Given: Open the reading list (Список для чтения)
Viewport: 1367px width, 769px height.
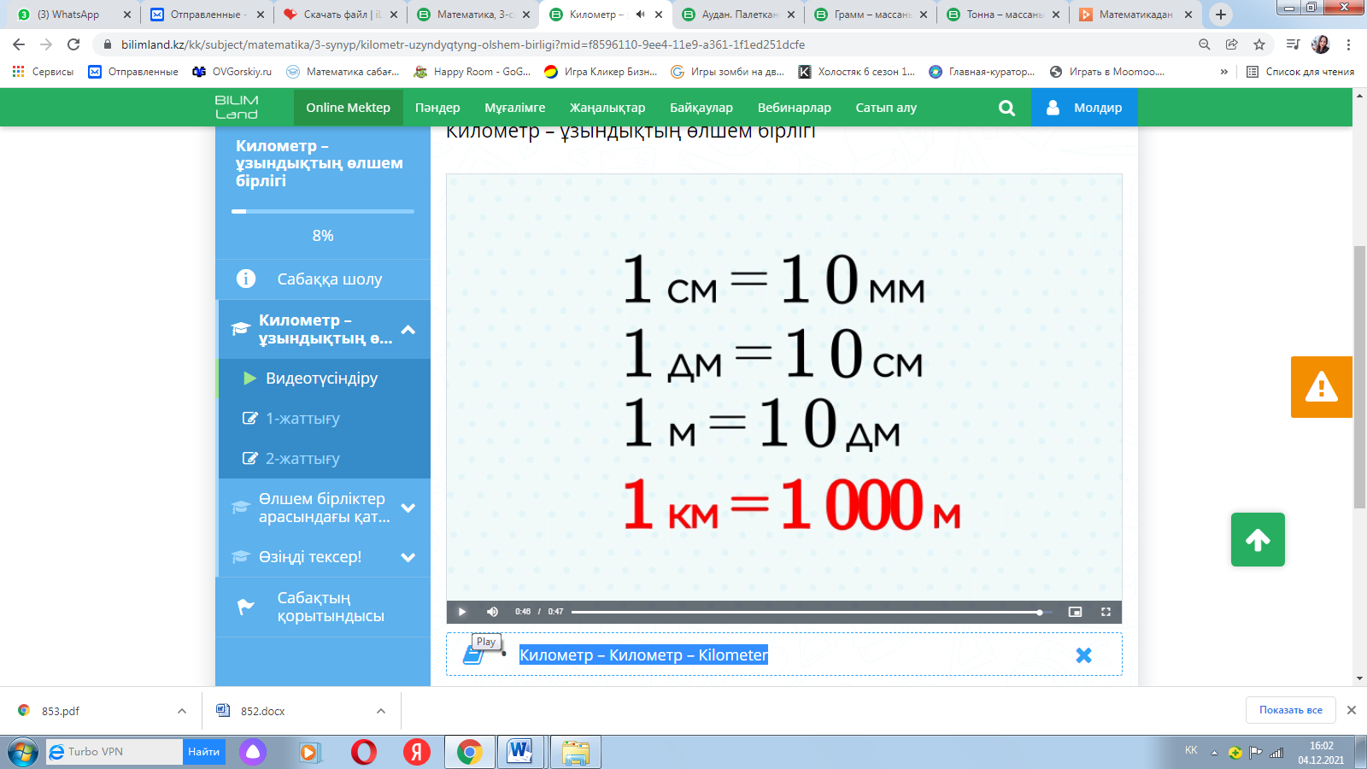Looking at the screenshot, I should (1300, 72).
